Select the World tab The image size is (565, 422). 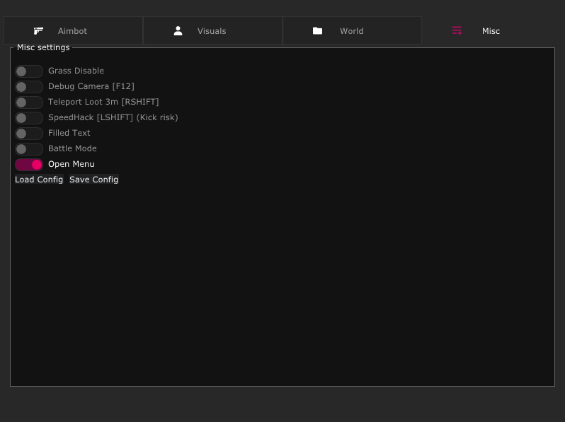[352, 30]
